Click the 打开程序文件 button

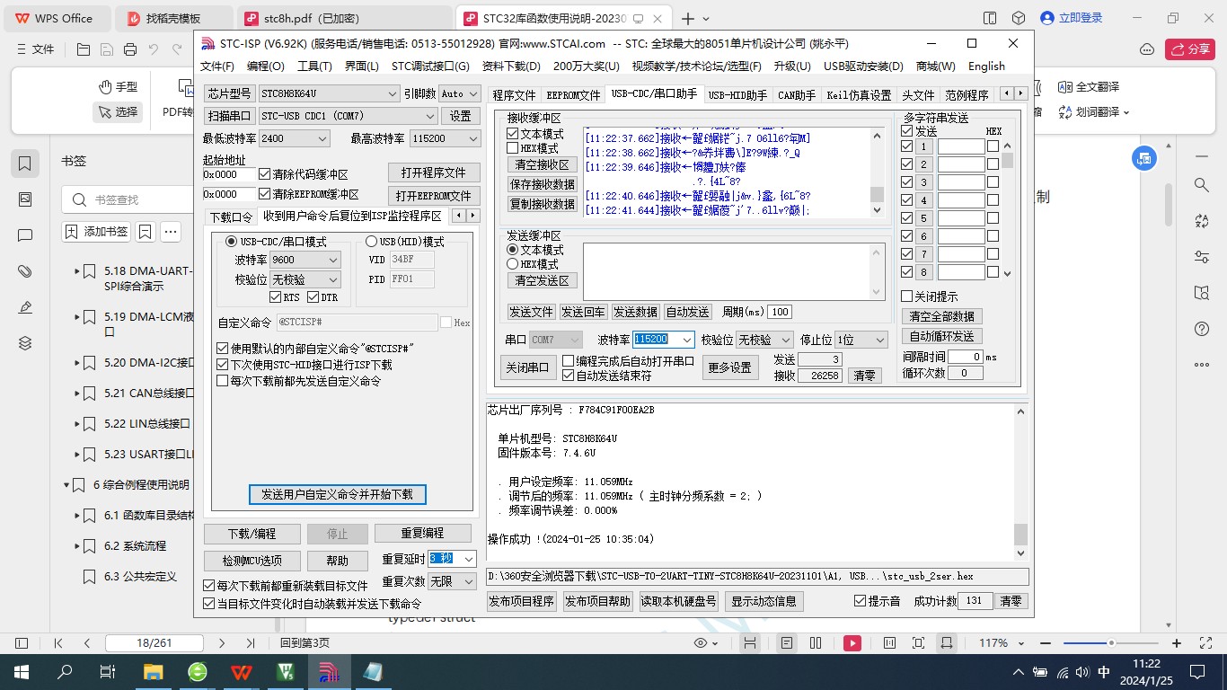click(x=434, y=172)
